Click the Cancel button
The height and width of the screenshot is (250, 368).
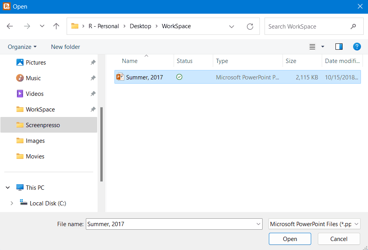pos(339,239)
